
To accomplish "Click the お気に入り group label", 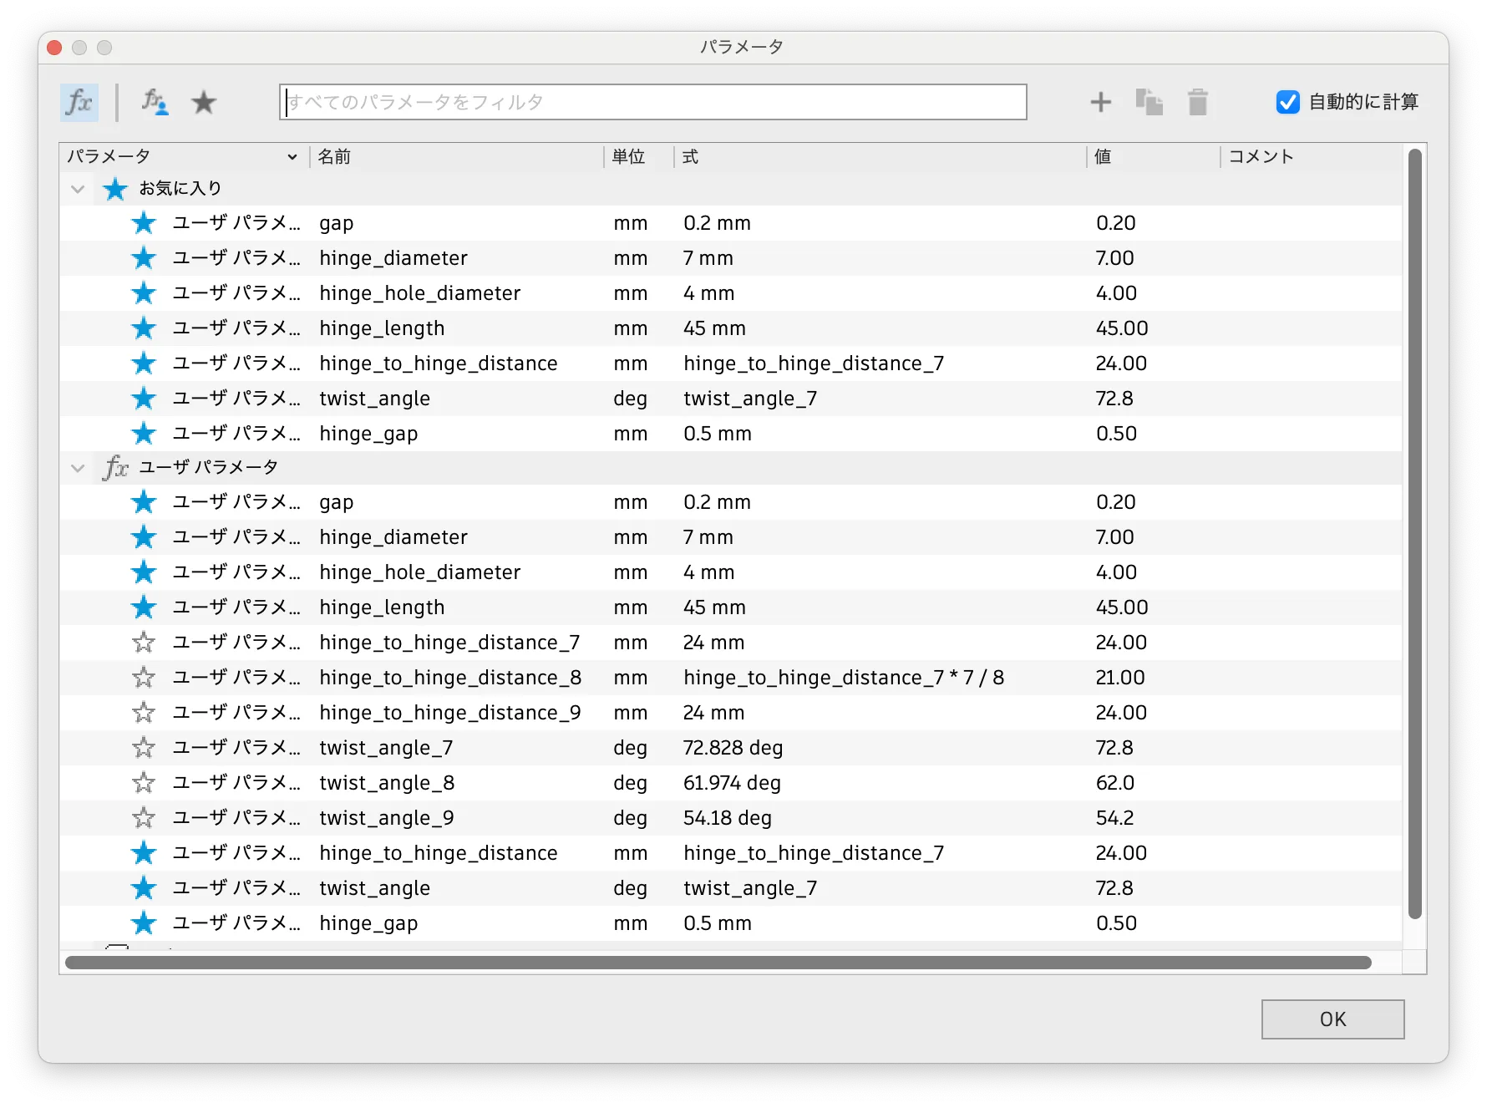I will pyautogui.click(x=180, y=189).
